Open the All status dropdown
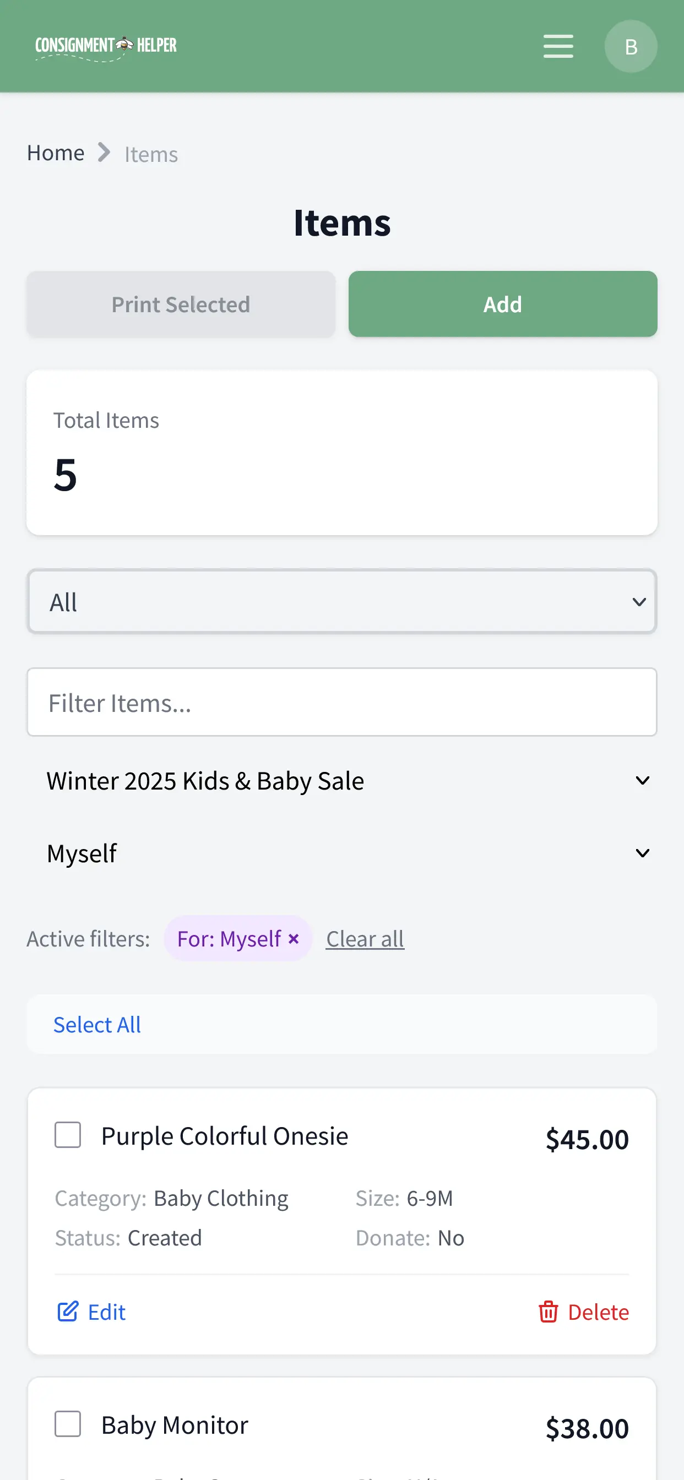684x1480 pixels. coord(341,601)
